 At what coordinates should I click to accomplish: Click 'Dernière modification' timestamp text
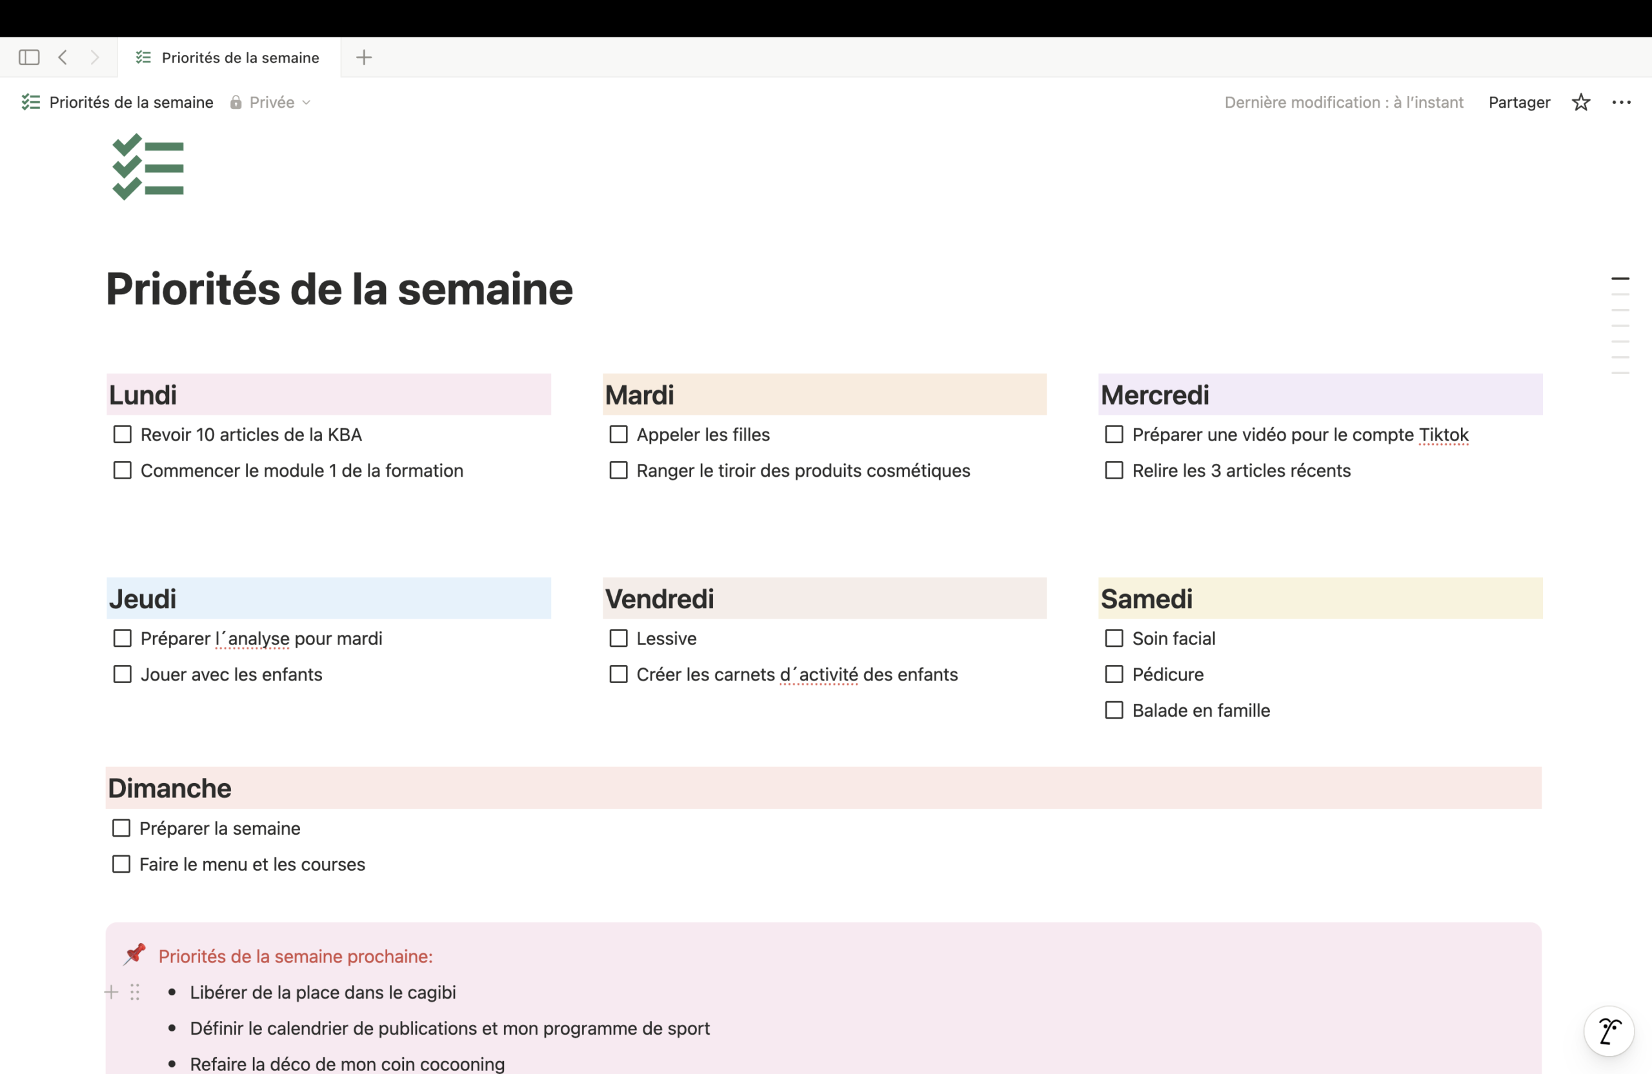[1343, 103]
